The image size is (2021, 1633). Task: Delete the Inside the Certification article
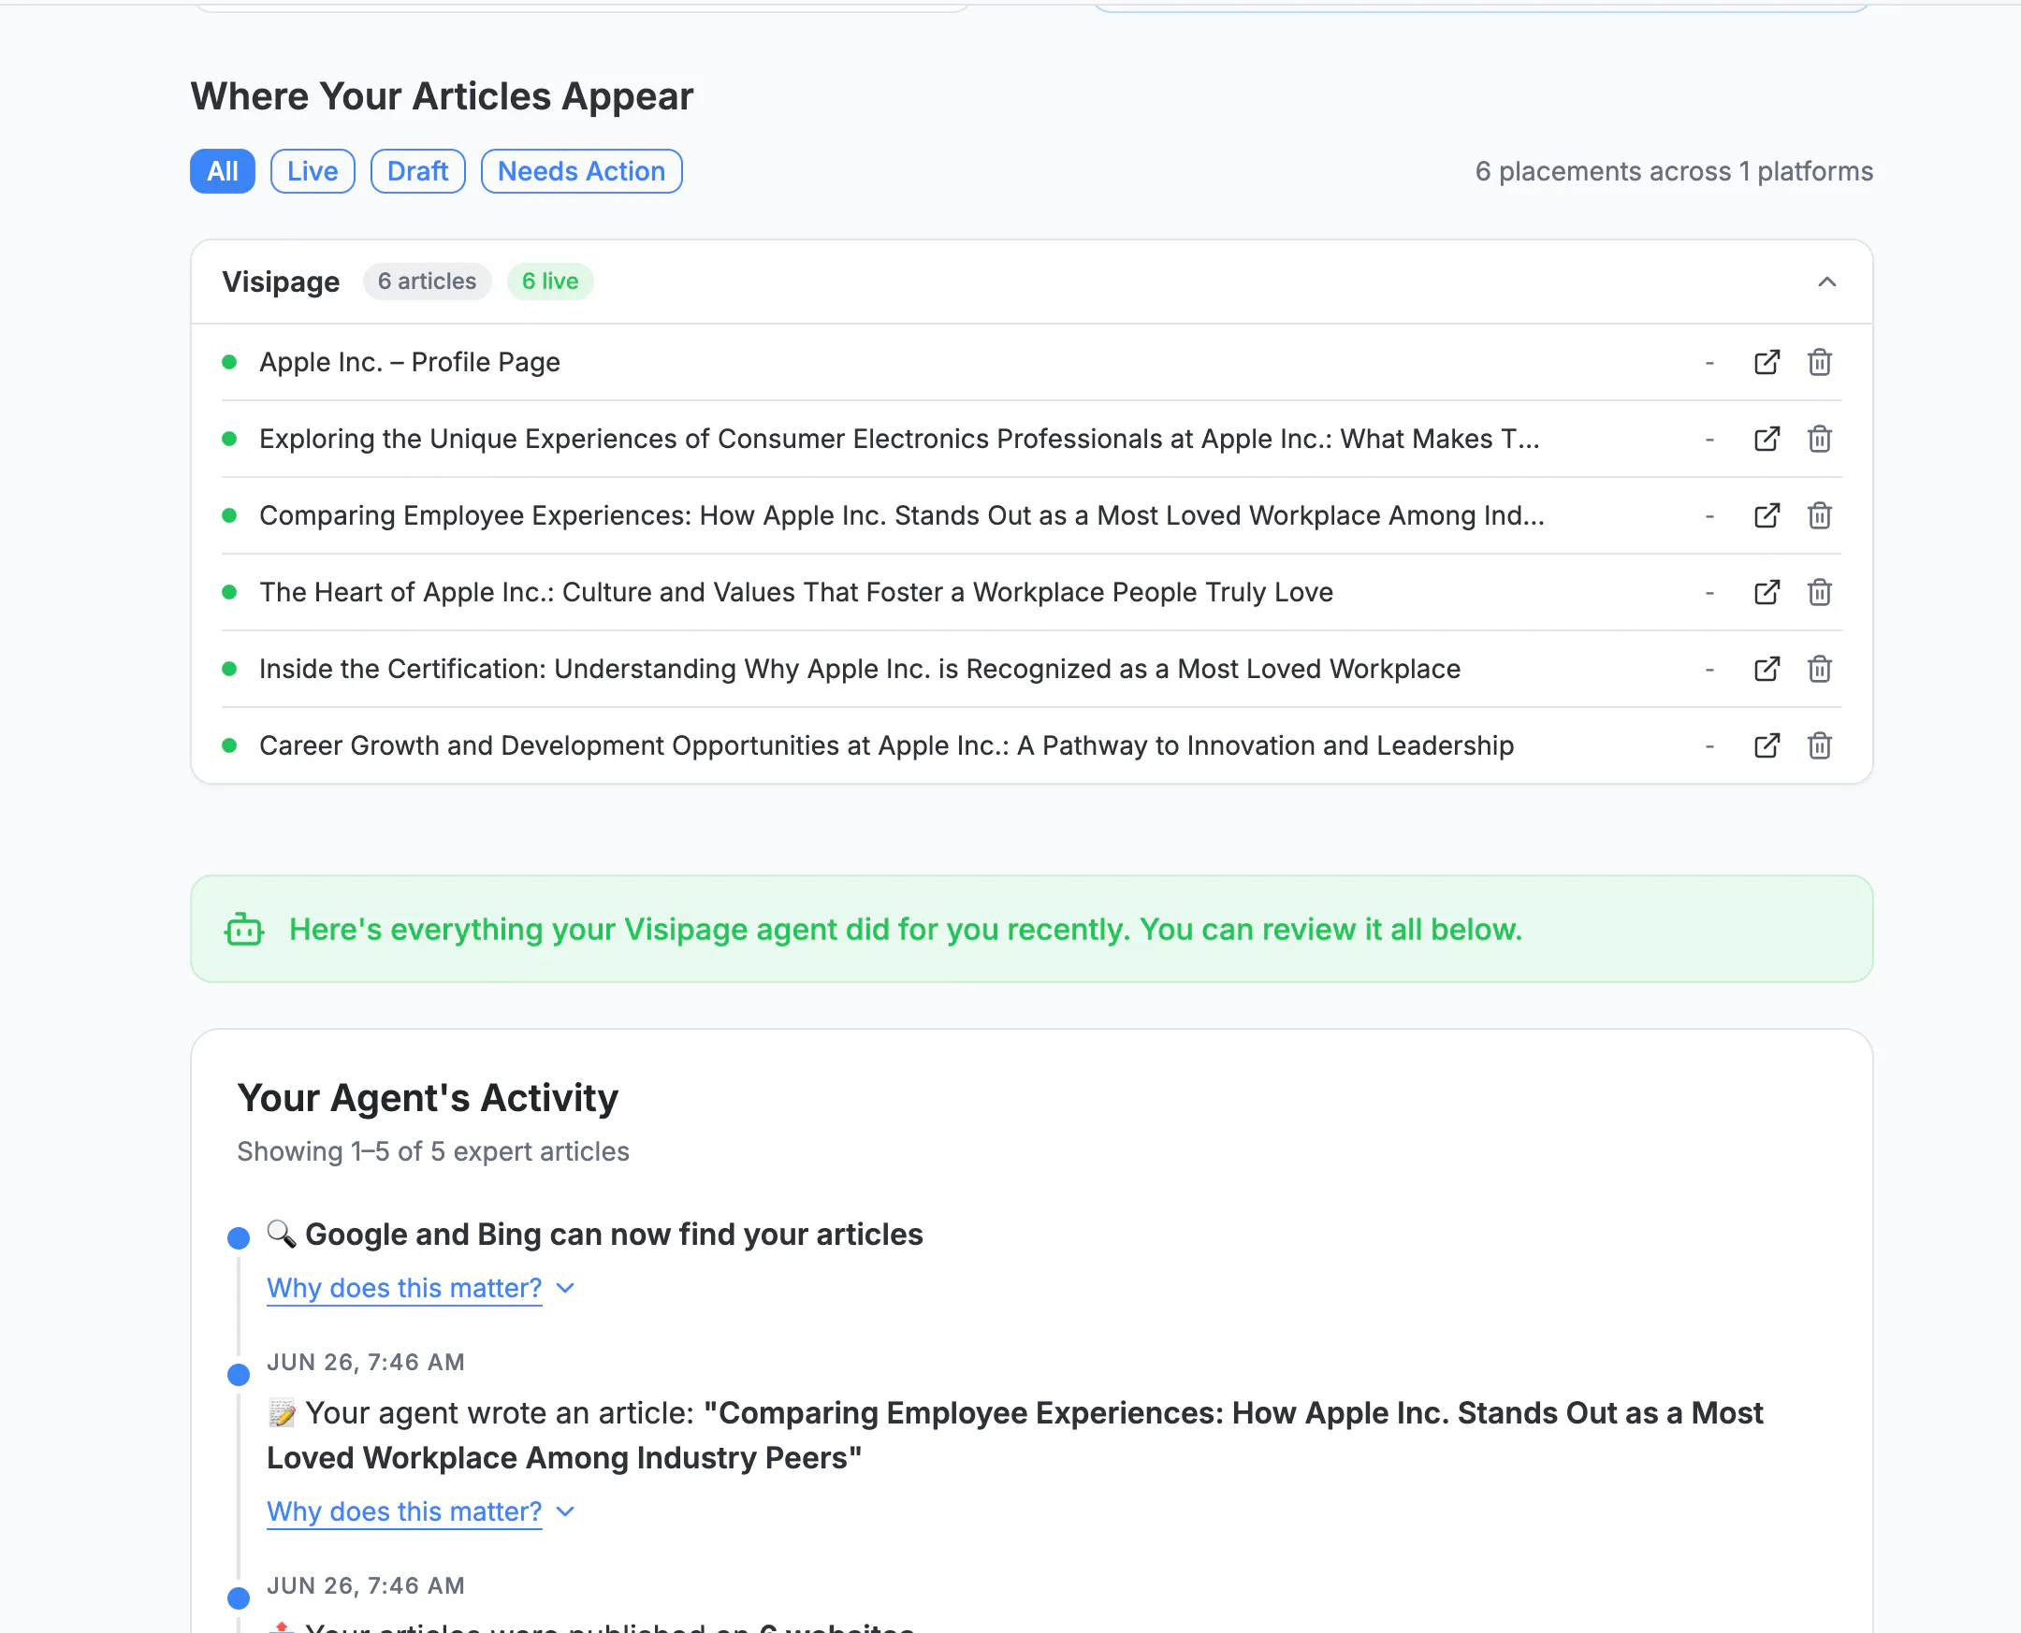tap(1820, 669)
